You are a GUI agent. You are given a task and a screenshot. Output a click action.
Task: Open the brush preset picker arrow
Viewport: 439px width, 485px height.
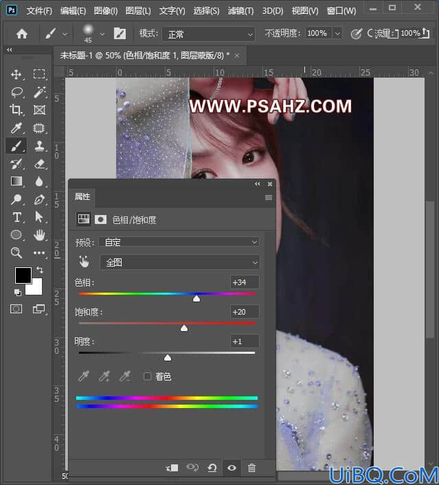102,34
